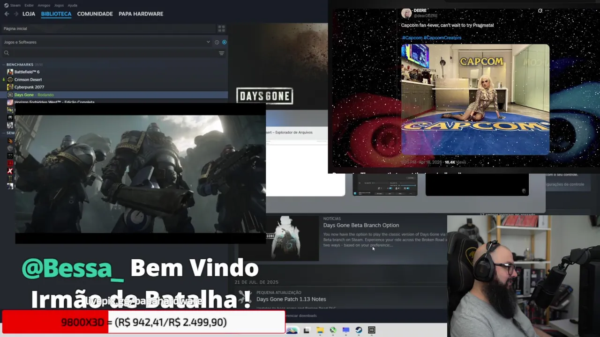Click the crown icon beside Crimson Desert

[x=4, y=80]
